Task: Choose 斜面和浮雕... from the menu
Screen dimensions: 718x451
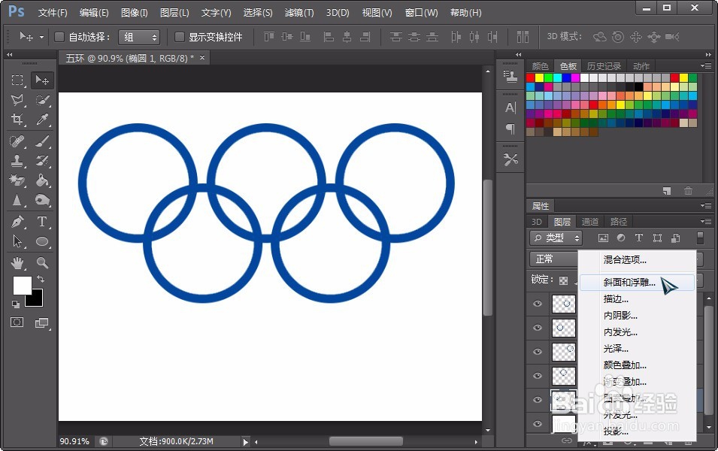Action: point(637,283)
